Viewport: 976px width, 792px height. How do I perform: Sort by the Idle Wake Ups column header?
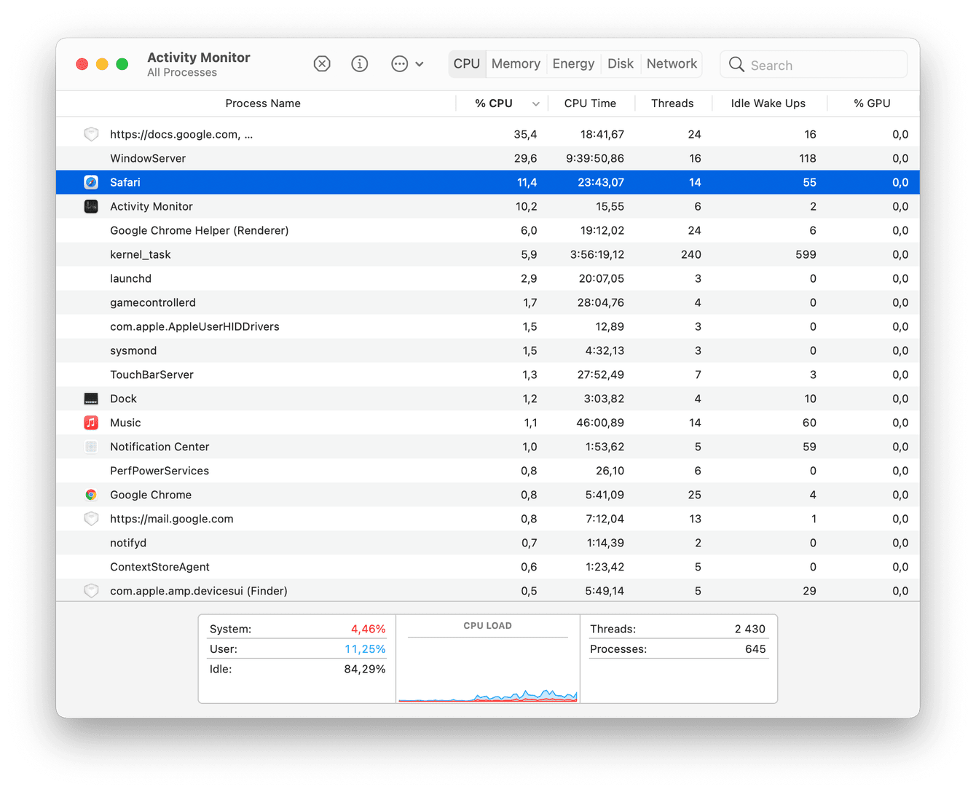(769, 103)
